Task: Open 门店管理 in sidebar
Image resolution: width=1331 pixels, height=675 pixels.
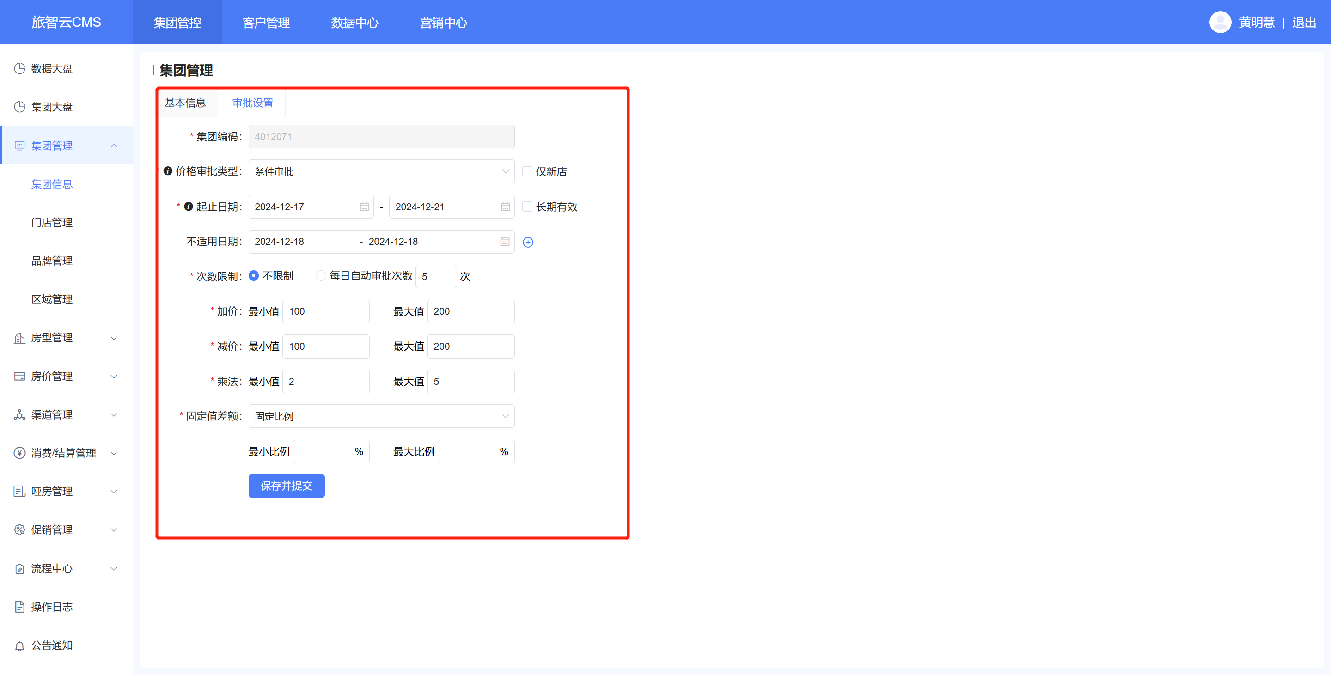Action: (52, 223)
